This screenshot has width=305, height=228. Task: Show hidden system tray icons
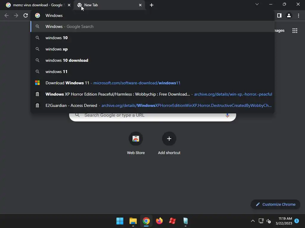click(x=253, y=221)
